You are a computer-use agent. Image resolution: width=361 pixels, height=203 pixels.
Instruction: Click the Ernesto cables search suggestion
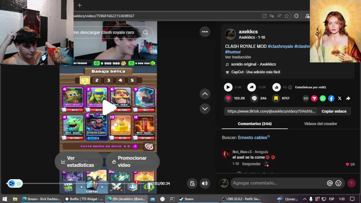tap(254, 138)
